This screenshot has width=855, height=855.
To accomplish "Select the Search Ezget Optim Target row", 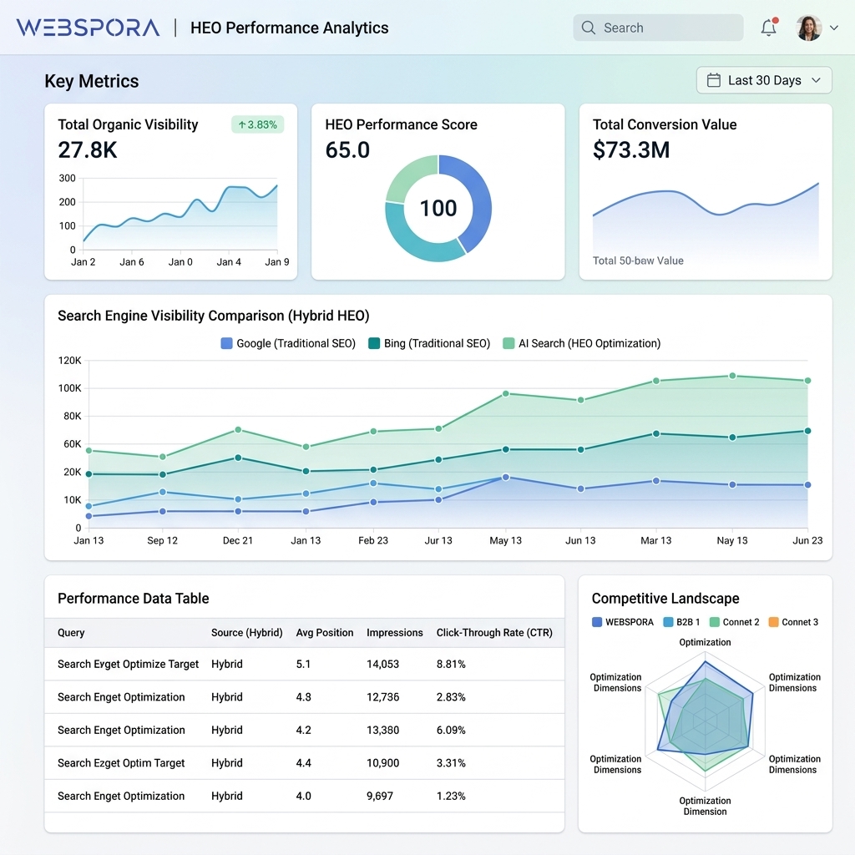I will click(x=304, y=763).
